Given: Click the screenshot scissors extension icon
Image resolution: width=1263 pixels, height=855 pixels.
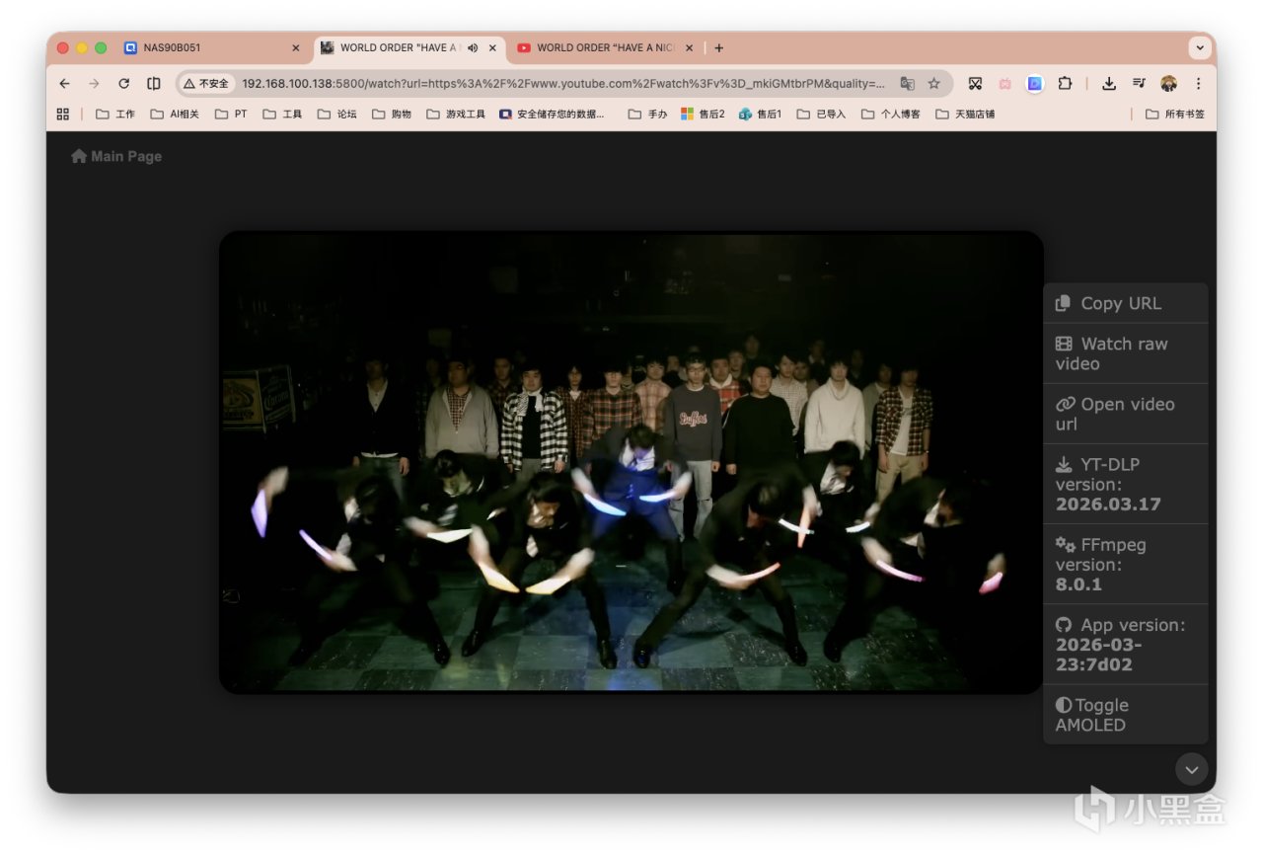Looking at the screenshot, I should click(975, 84).
